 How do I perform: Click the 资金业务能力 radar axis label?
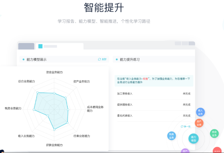54,72
